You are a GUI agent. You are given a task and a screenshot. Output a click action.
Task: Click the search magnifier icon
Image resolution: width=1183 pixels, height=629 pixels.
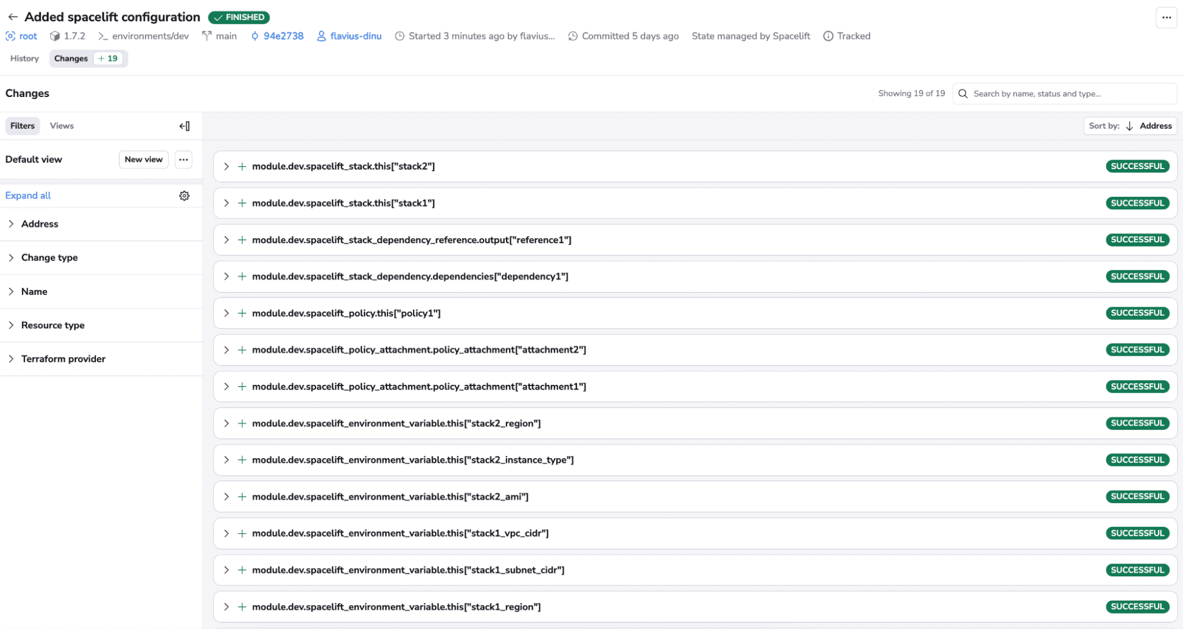[963, 93]
